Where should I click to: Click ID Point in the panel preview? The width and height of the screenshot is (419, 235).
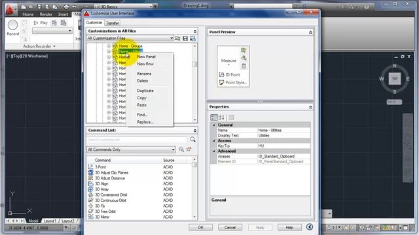230,75
